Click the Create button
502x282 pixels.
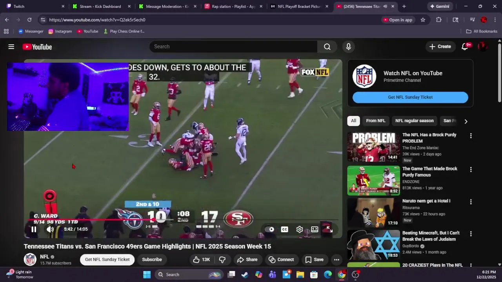click(440, 47)
